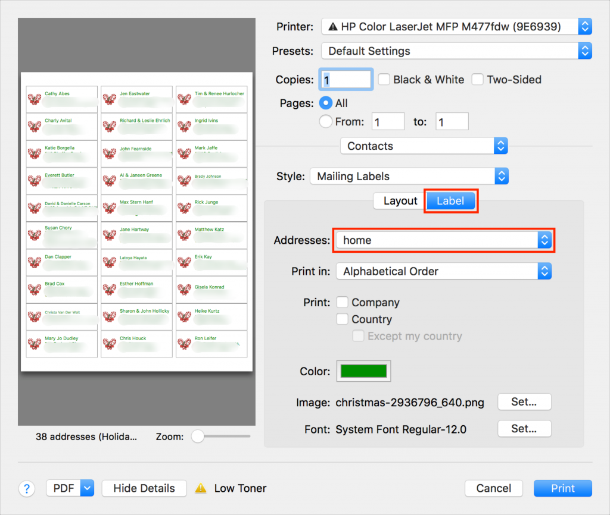Open the Mailing Labels style dropdown
The width and height of the screenshot is (610, 515).
point(409,177)
